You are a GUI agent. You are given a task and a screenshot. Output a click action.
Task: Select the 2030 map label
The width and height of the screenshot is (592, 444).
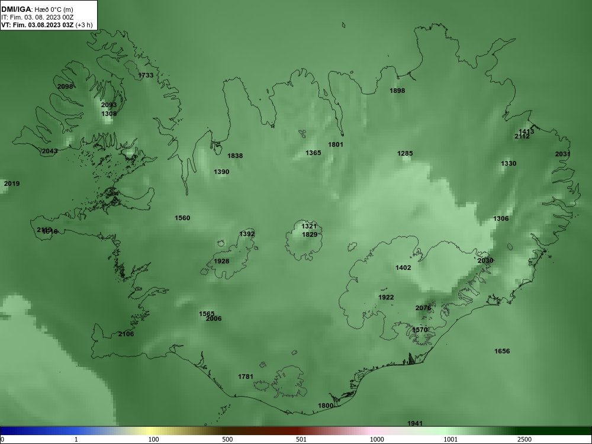coord(485,260)
